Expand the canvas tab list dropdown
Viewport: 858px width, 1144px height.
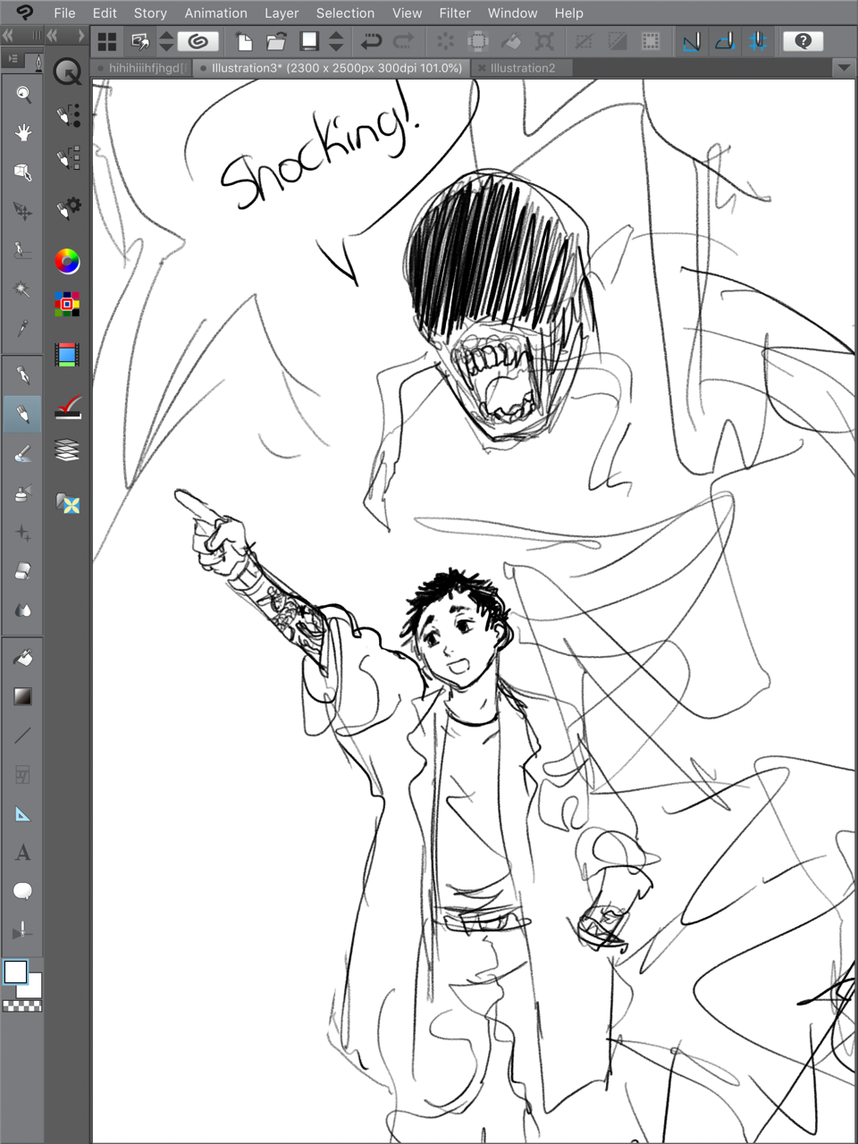pos(844,68)
